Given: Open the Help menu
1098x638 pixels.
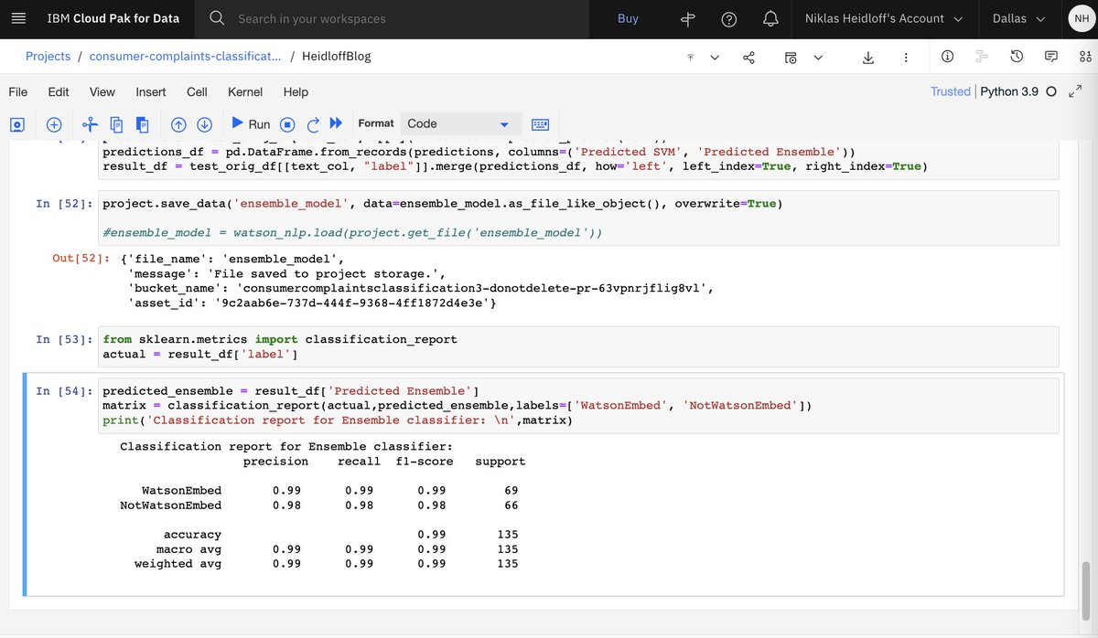Looking at the screenshot, I should pos(296,91).
